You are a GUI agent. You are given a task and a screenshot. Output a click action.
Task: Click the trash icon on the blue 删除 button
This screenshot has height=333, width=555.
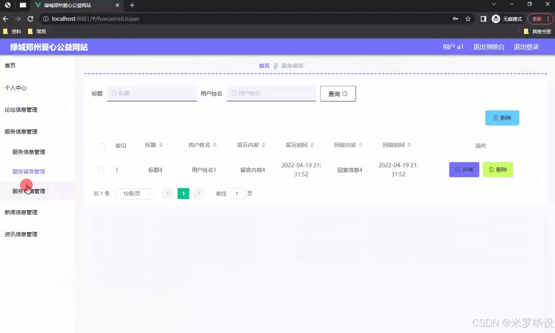pyautogui.click(x=496, y=118)
